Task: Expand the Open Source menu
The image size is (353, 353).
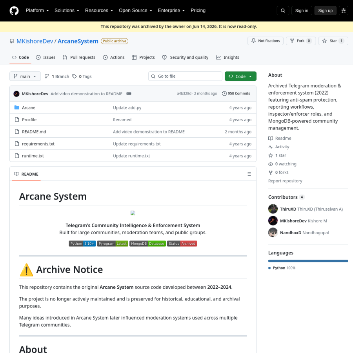Action: point(135,11)
